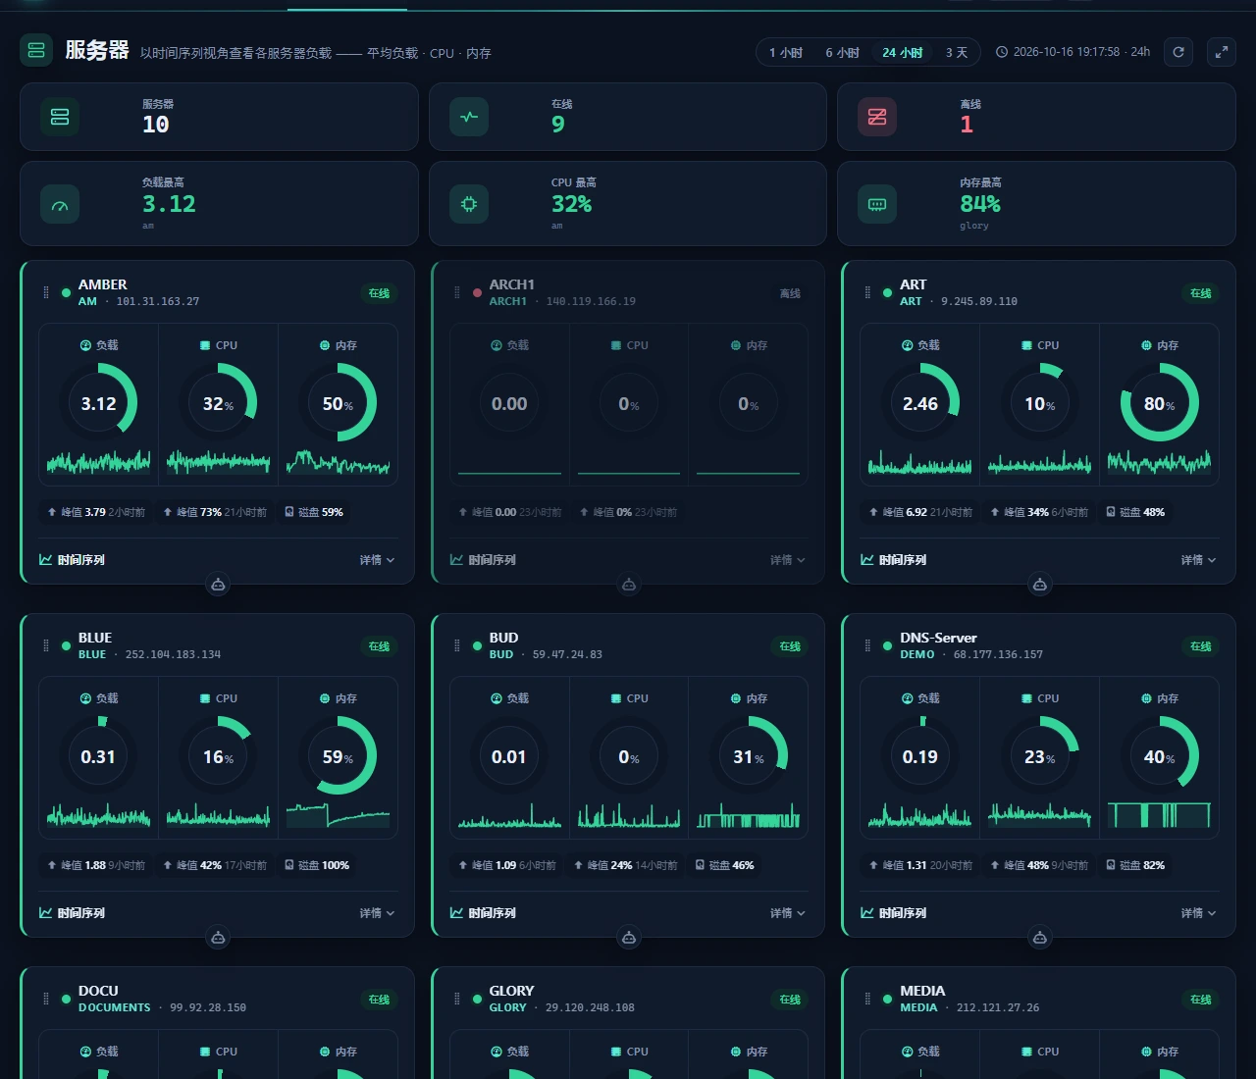This screenshot has height=1079, width=1256.
Task: Click the robot icon below ARCH1 card
Action: (629, 585)
